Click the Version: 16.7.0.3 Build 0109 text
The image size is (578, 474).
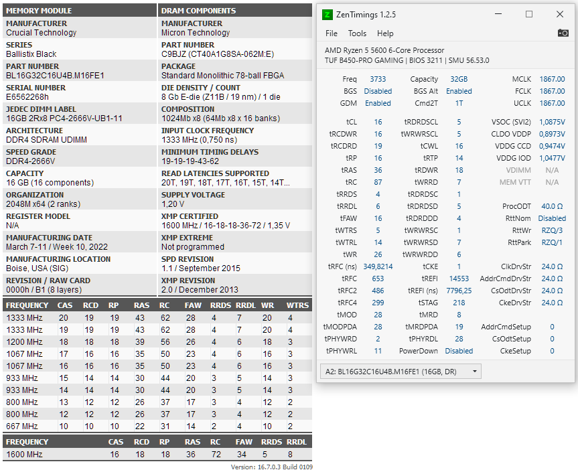pyautogui.click(x=272, y=467)
